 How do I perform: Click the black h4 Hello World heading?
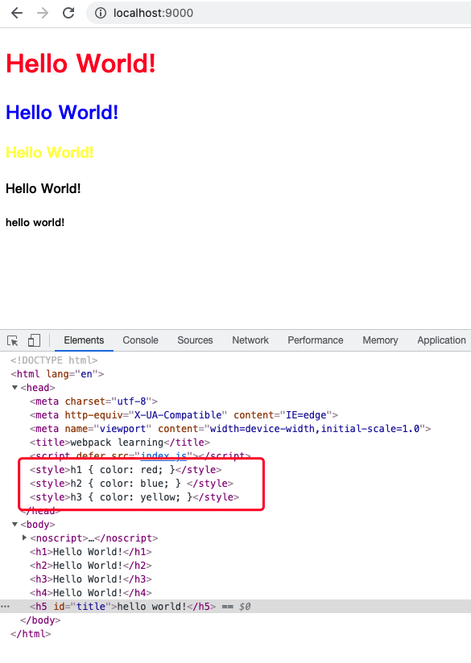[43, 188]
